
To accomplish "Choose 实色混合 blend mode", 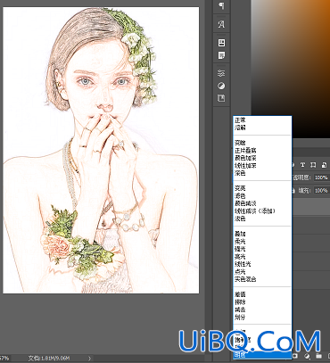I will pyautogui.click(x=245, y=279).
